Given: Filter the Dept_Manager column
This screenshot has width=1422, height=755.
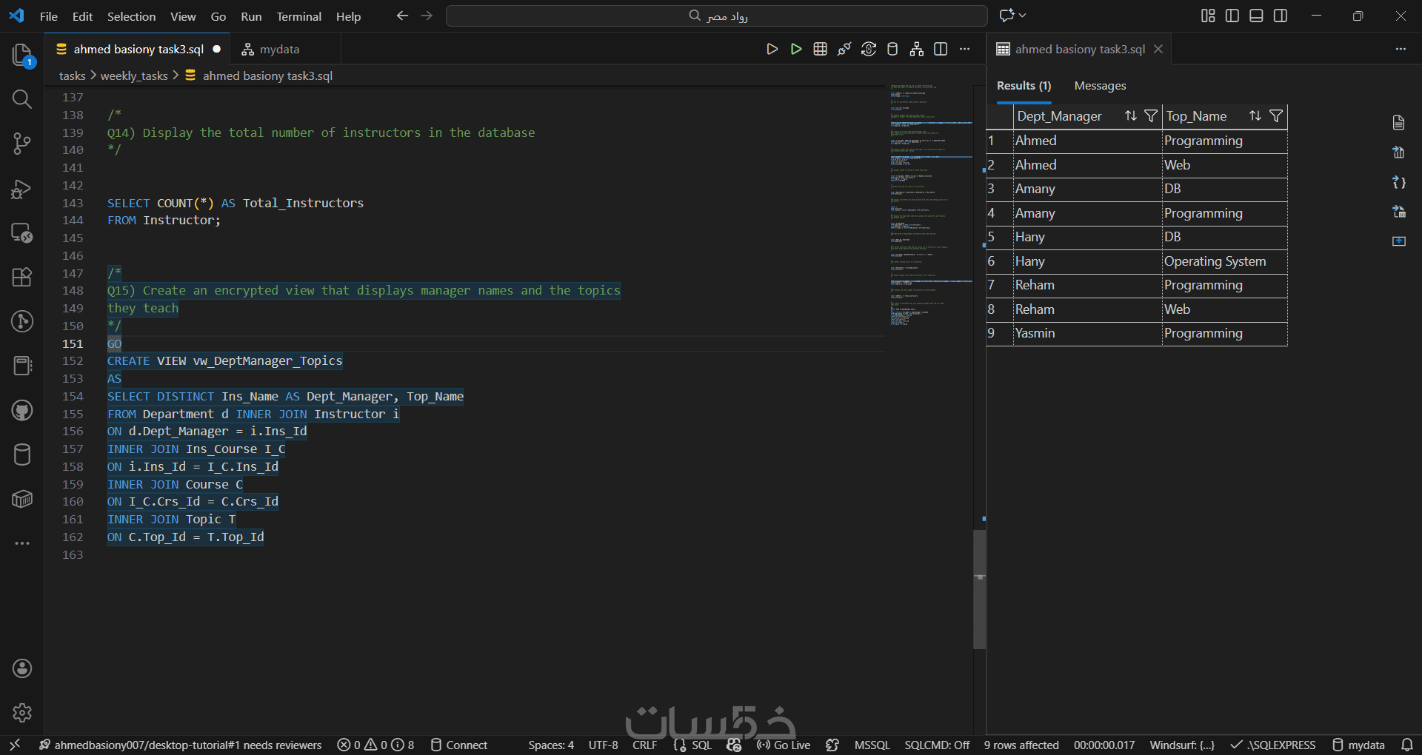Looking at the screenshot, I should point(1151,116).
